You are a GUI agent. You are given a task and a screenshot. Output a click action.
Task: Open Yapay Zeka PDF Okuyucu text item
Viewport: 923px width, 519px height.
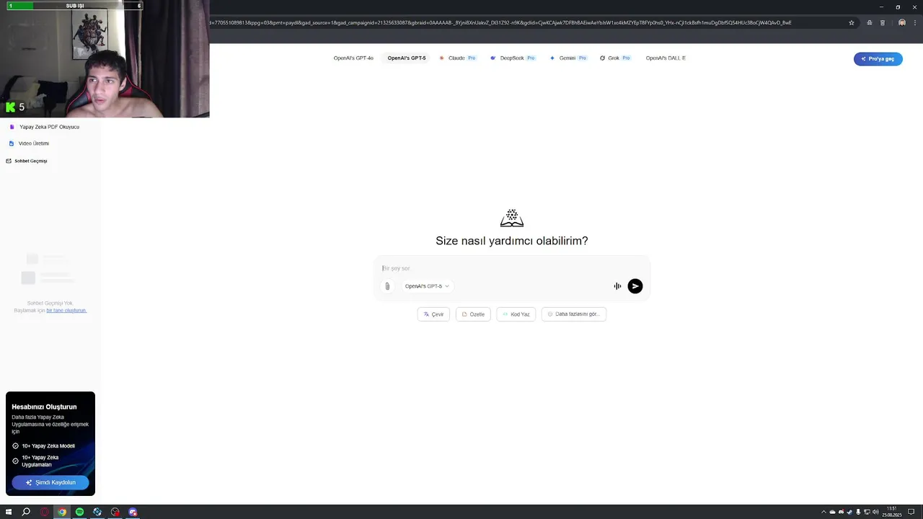click(x=50, y=127)
